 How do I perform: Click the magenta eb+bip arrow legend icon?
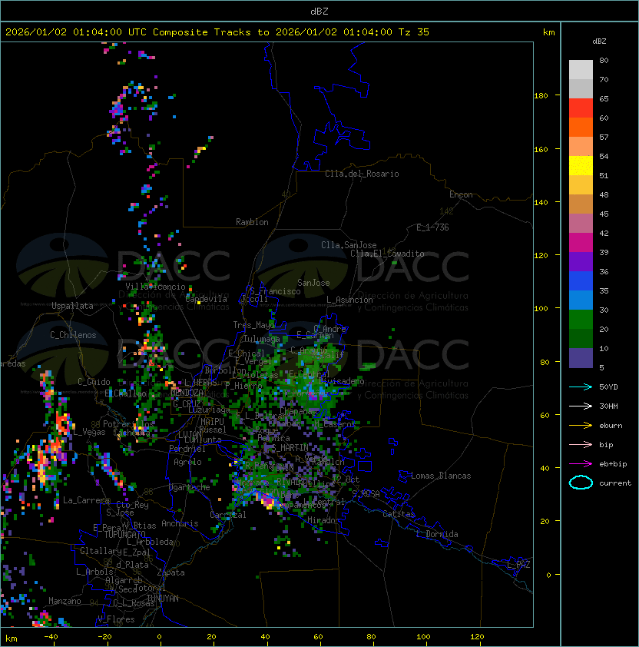pos(581,464)
